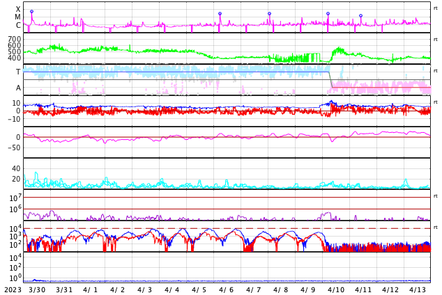Select the 700 axis tick label
442x295 pixels.
15,39
